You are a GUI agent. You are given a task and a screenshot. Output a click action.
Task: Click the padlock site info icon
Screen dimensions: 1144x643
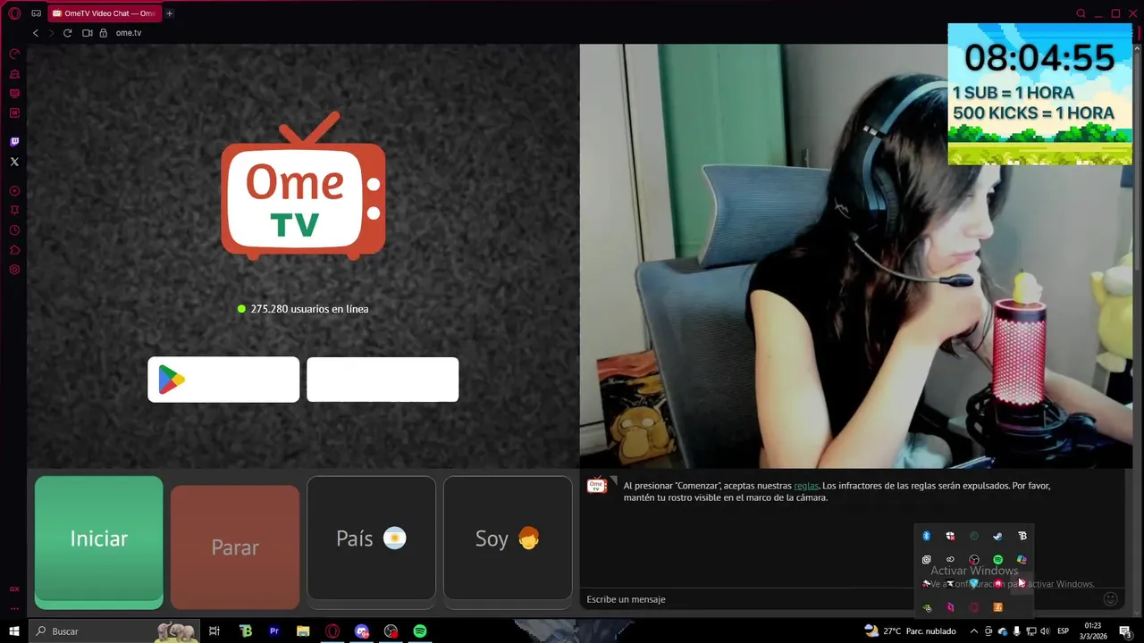coord(103,33)
